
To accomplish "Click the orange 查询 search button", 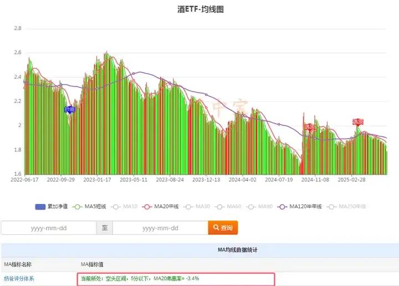I will tap(223, 227).
